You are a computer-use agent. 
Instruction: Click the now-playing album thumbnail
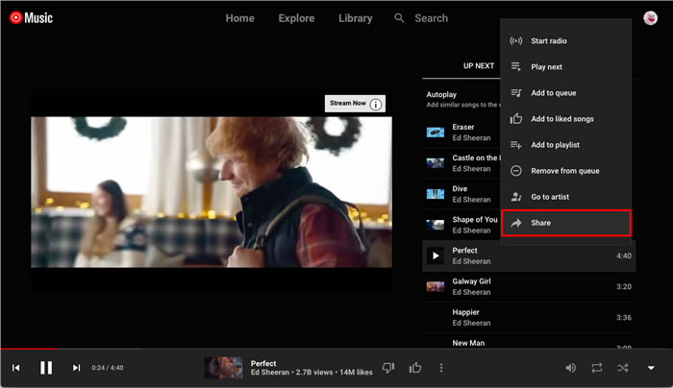pyautogui.click(x=223, y=368)
